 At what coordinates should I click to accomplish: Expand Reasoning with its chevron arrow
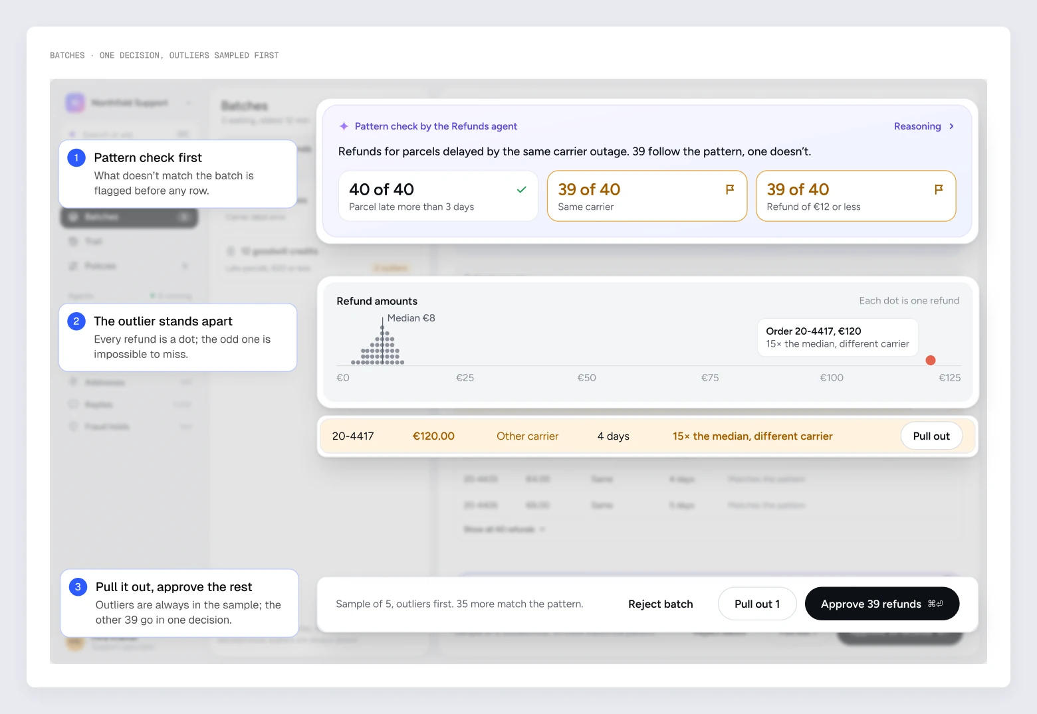click(x=951, y=126)
